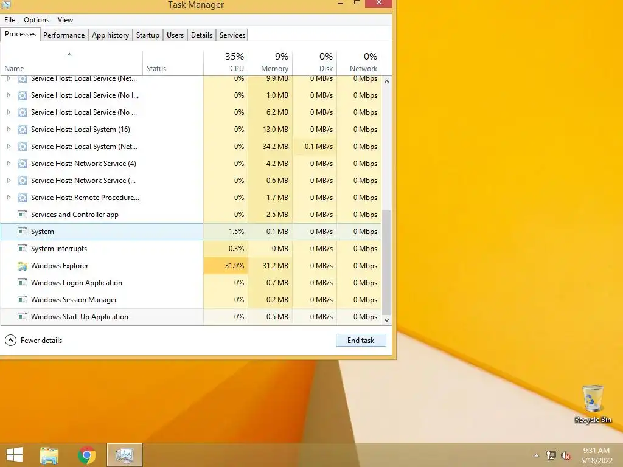623x467 pixels.
Task: Sort by the Memory column header
Action: [270, 63]
